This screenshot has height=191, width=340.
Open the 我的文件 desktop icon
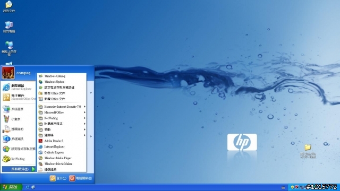[x=8, y=6]
